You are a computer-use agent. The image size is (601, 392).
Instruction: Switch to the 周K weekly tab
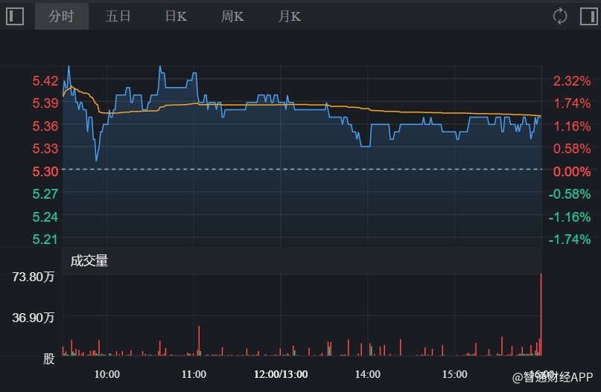pyautogui.click(x=232, y=16)
